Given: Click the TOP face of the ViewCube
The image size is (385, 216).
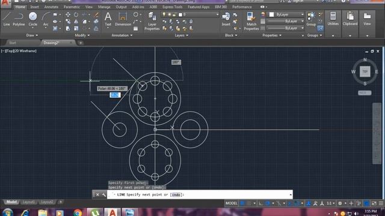Looking at the screenshot, I should [365, 71].
